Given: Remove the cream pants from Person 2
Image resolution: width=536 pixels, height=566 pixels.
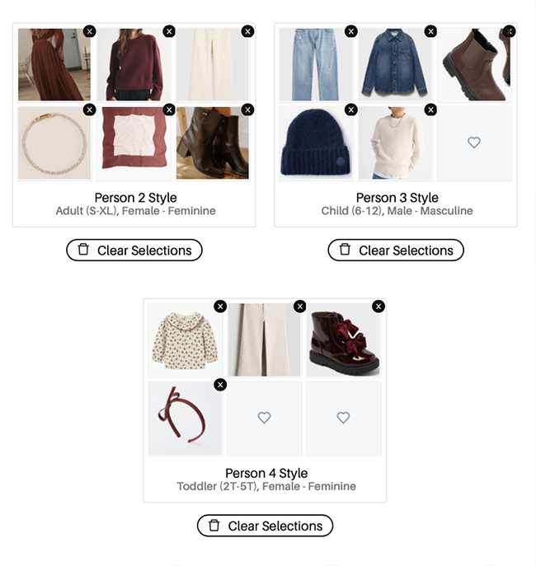Looking at the screenshot, I should coord(247,31).
